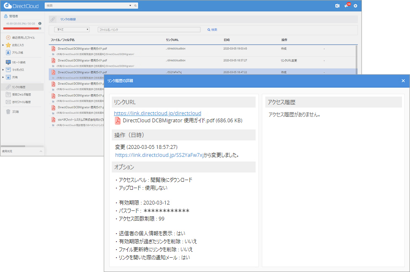Click the PDF icon of the sbiベネフィット row
Screen dimensions: 410x272
click(53, 119)
